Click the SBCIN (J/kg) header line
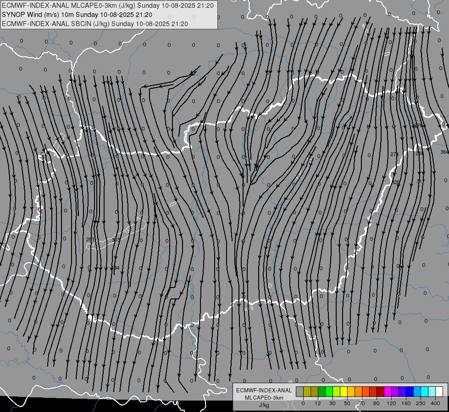 95,24
